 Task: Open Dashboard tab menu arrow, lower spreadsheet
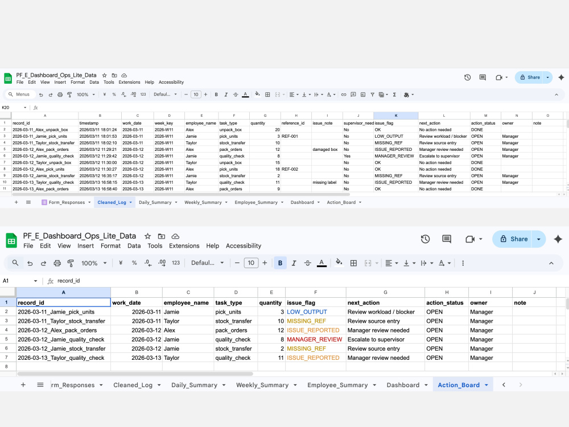pyautogui.click(x=426, y=385)
